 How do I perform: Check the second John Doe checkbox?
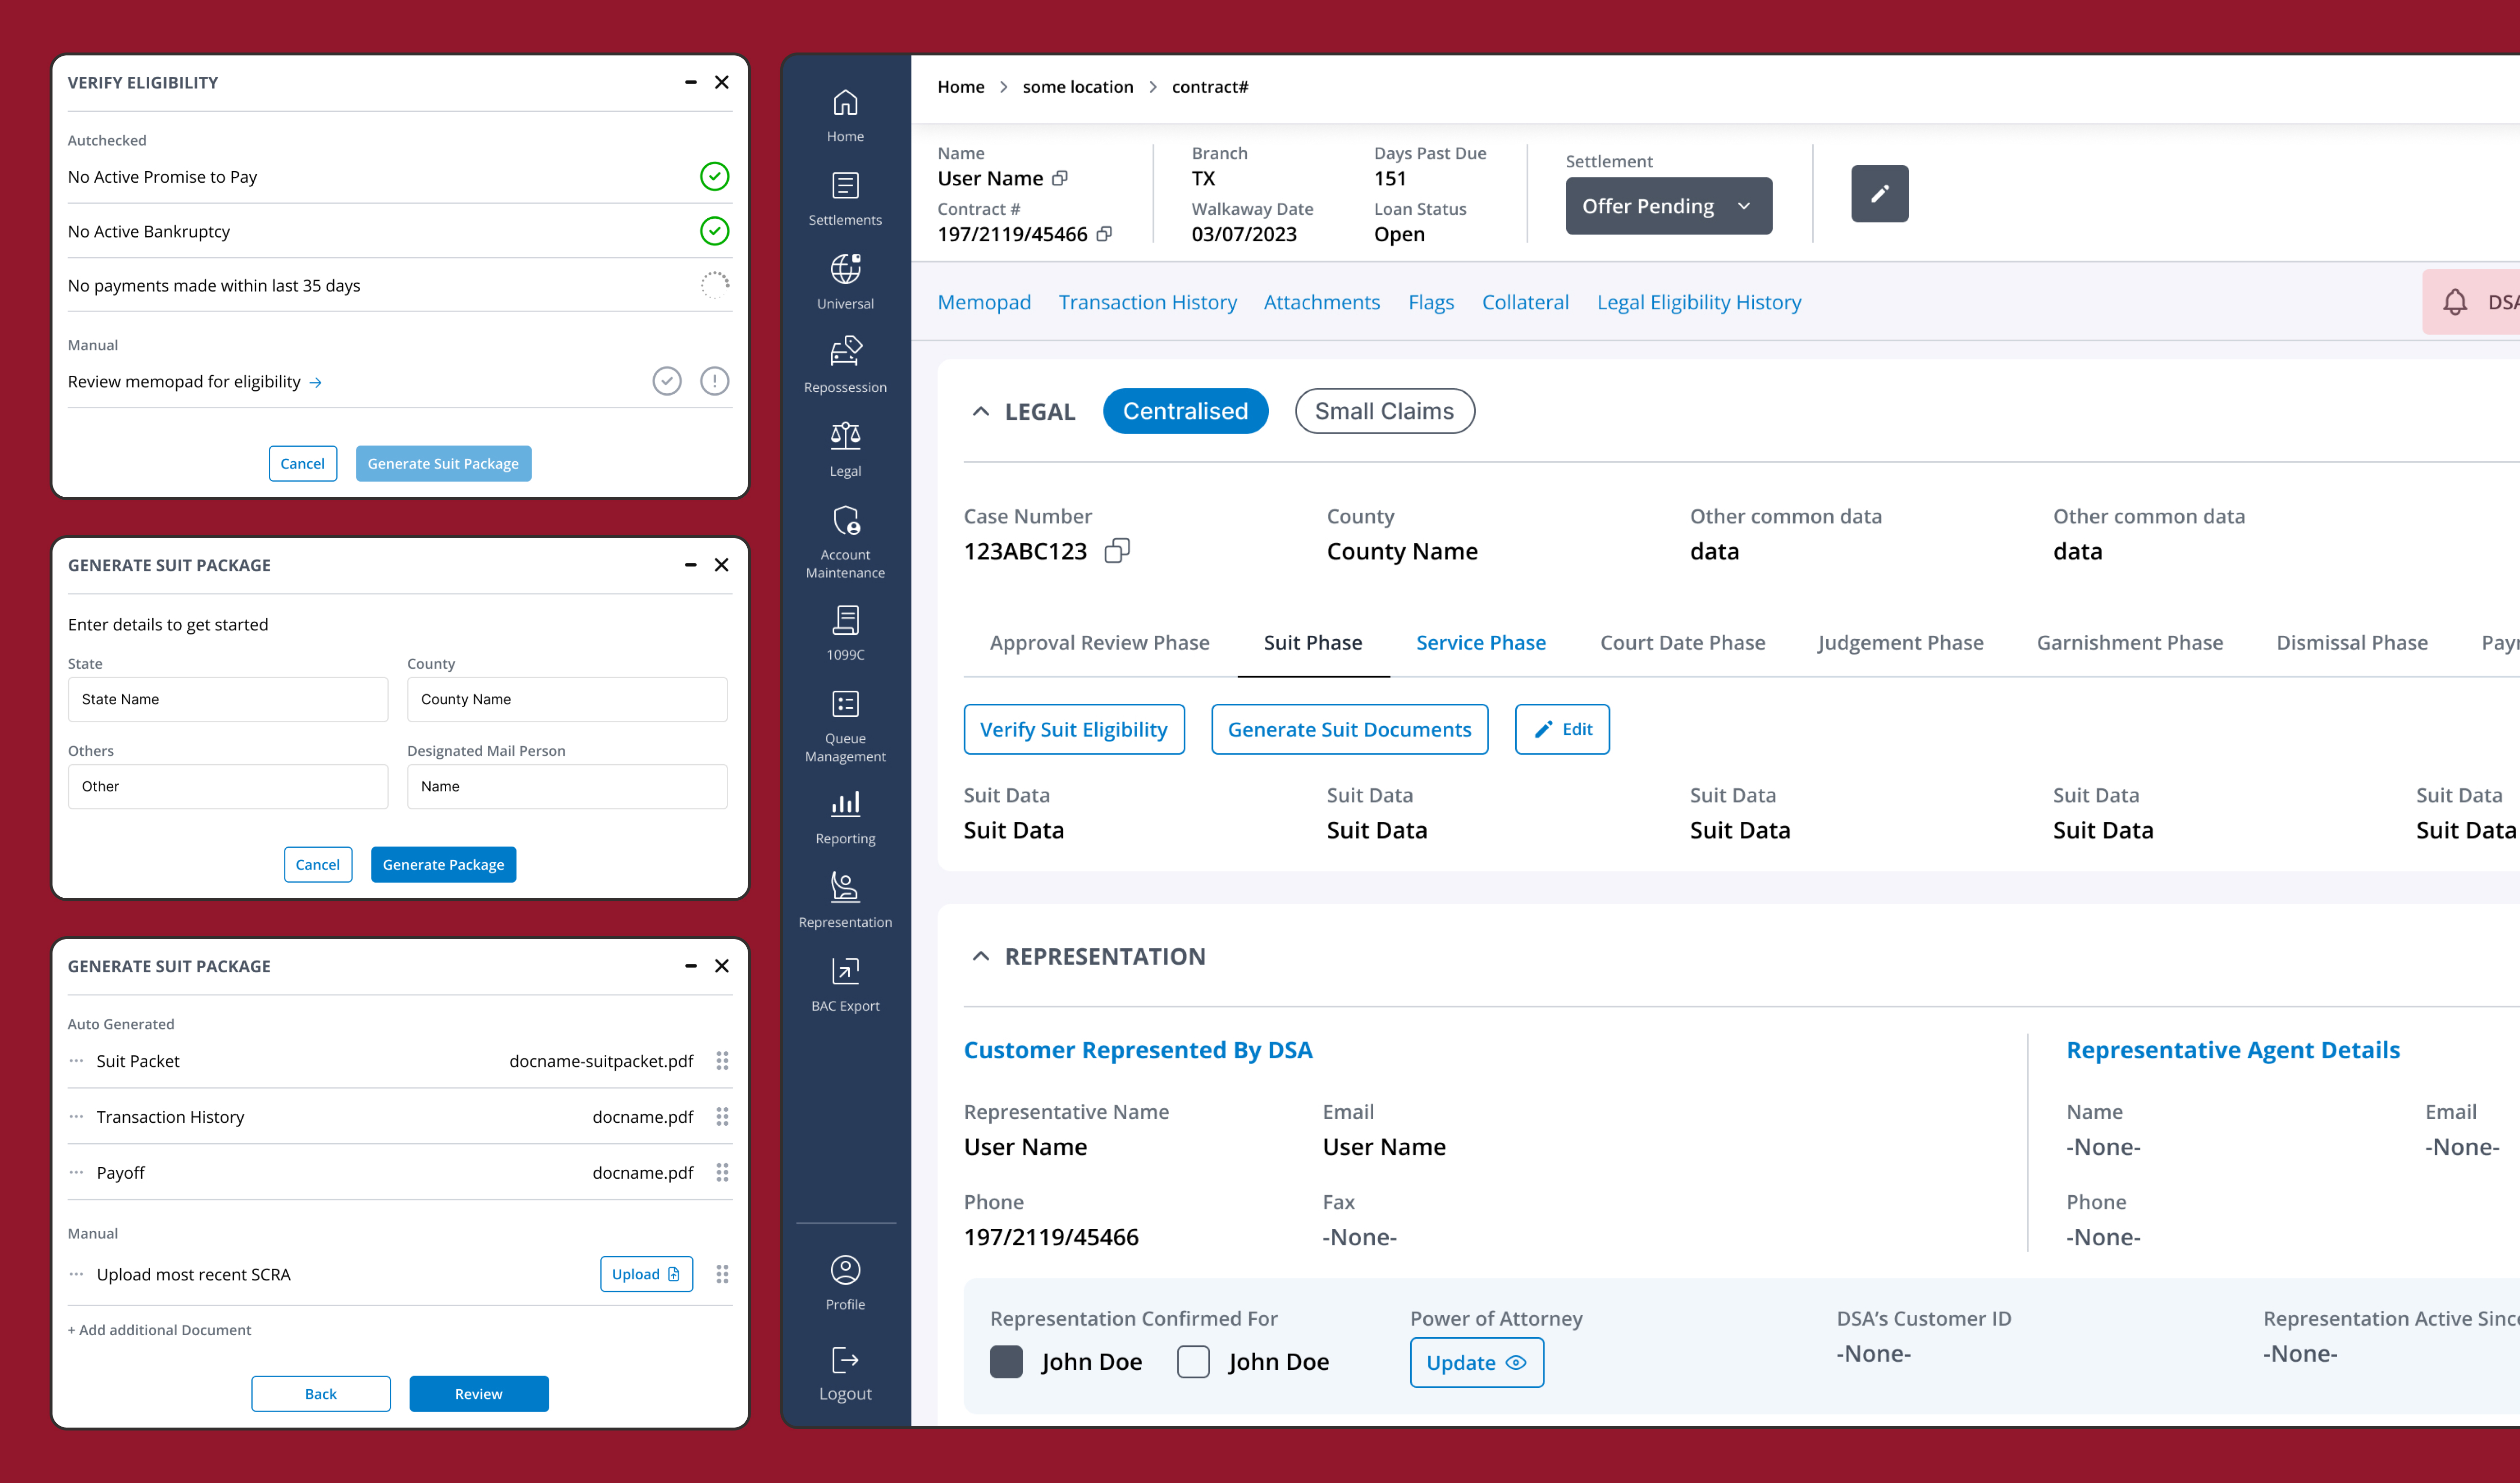pyautogui.click(x=1193, y=1361)
